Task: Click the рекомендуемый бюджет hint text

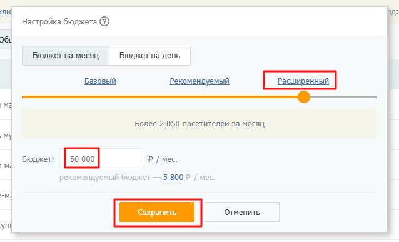Action: pos(105,178)
